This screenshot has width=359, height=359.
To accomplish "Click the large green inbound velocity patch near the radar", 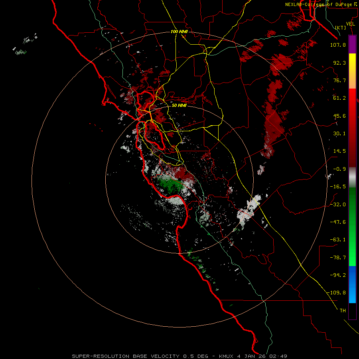I will [x=171, y=184].
